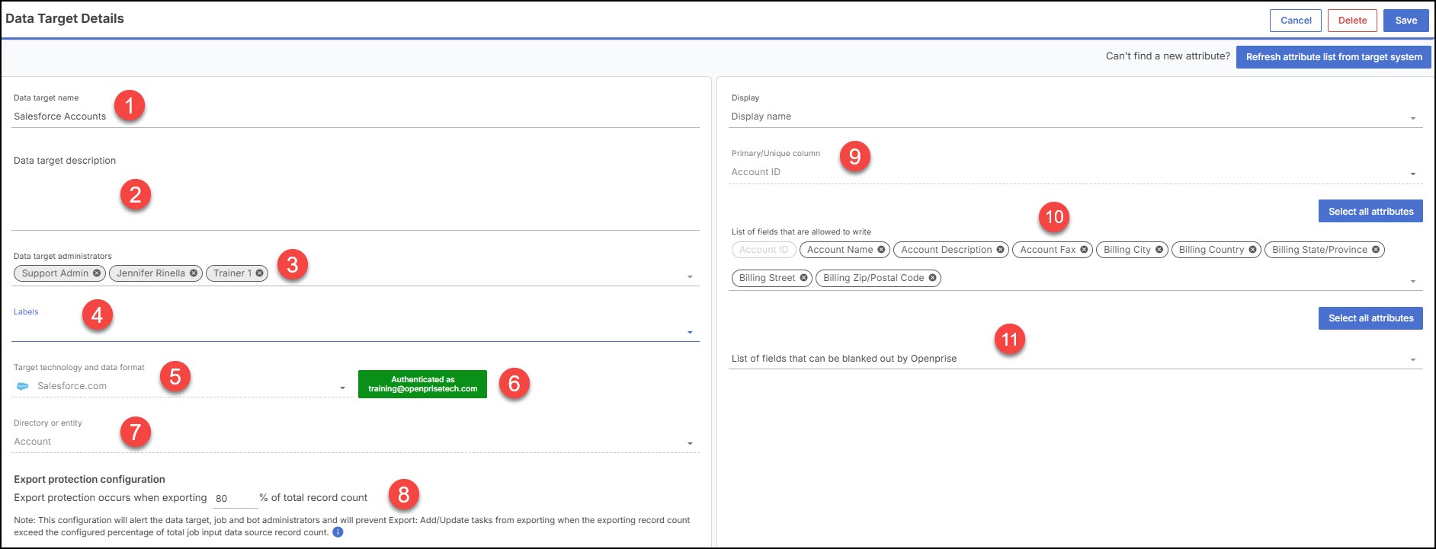This screenshot has height=549, width=1436.
Task: Delete this data target
Action: pyautogui.click(x=1352, y=21)
